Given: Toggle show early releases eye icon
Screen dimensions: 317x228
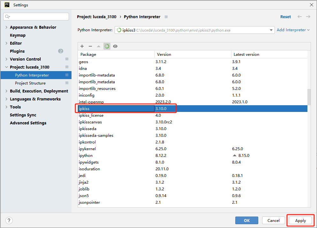Looking at the screenshot, I should 115,46.
